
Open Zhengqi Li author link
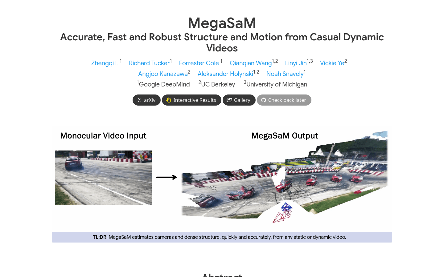click(105, 63)
